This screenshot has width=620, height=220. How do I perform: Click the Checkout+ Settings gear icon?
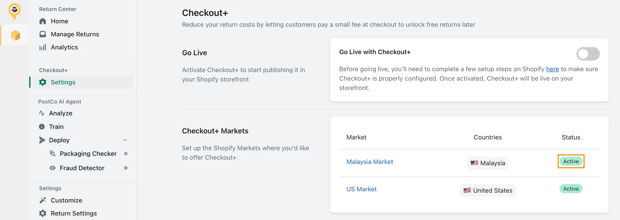(x=43, y=82)
